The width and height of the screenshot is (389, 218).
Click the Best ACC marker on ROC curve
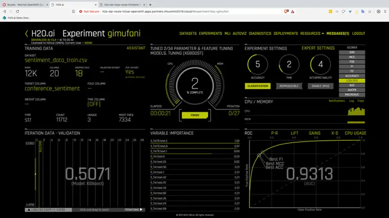click(x=259, y=155)
